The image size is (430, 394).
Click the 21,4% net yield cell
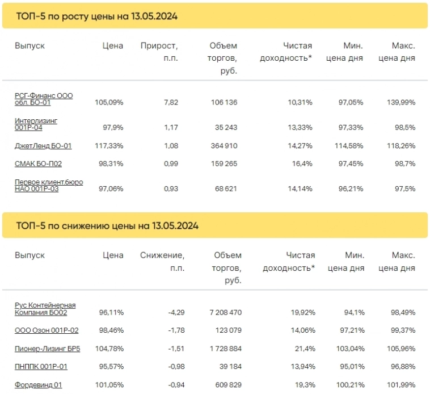(x=305, y=349)
